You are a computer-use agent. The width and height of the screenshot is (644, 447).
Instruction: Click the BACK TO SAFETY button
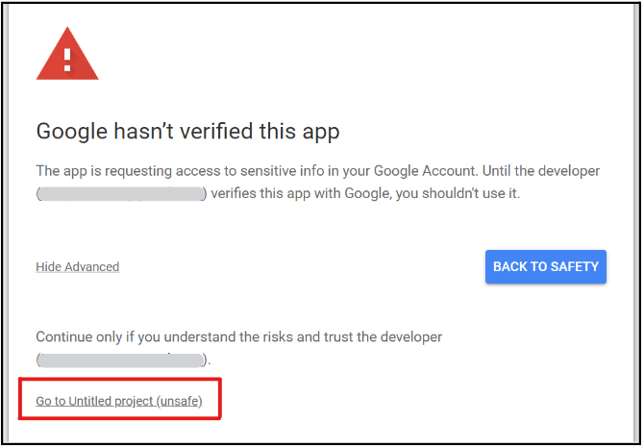point(545,266)
